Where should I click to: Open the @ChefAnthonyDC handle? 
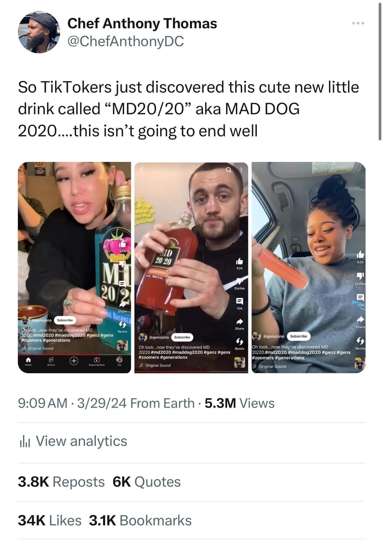(x=126, y=41)
